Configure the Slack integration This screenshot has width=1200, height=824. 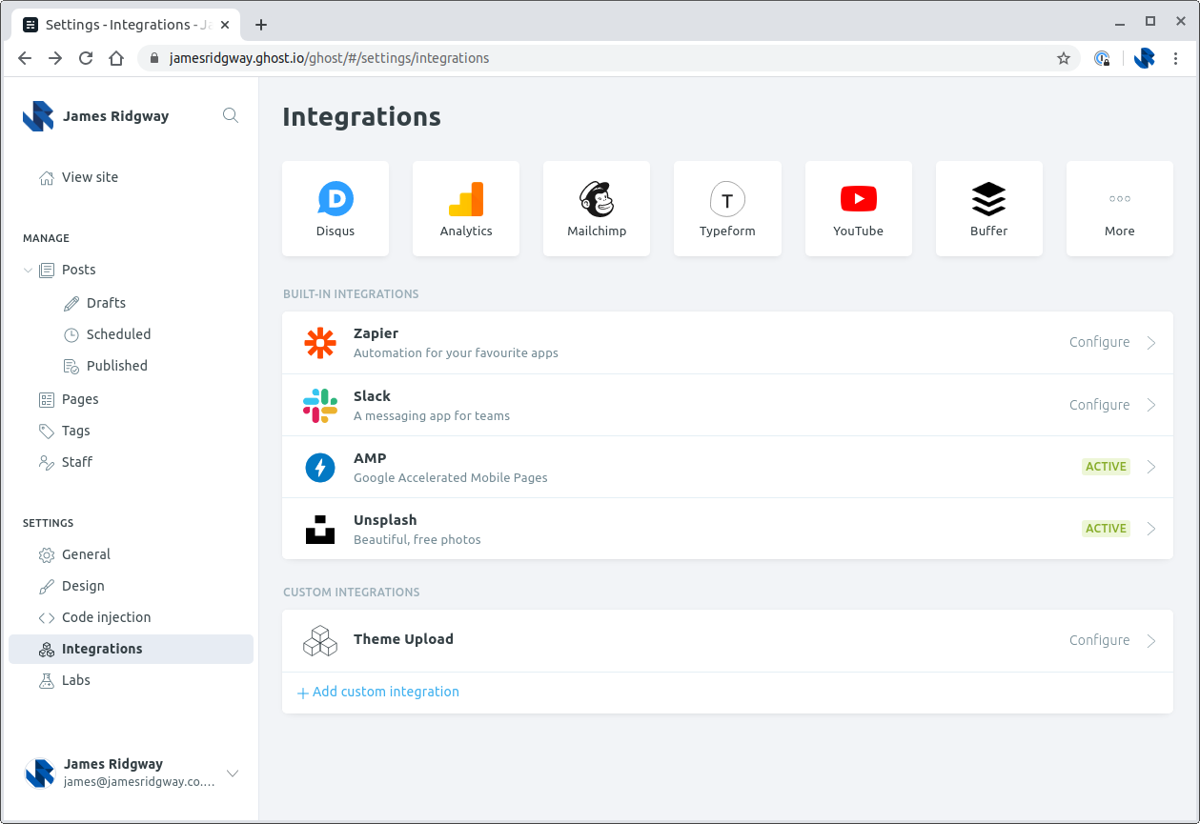pyautogui.click(x=1099, y=405)
